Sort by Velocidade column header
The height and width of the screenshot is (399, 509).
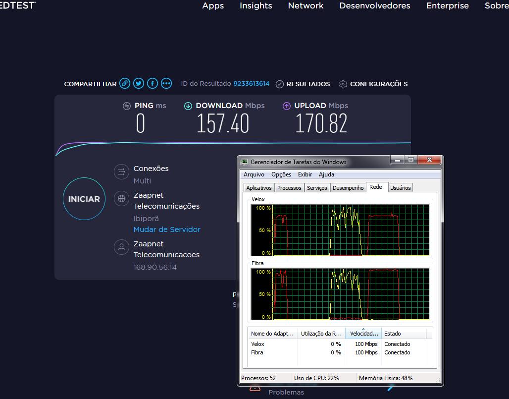pos(363,334)
